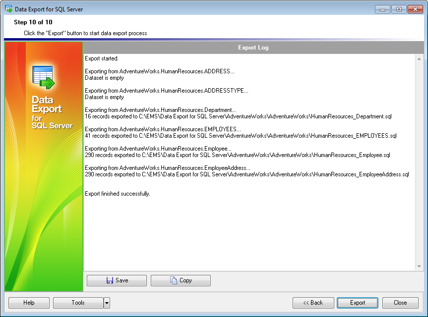Click the "Export started." log line
Viewport: 428px width, 317px height.
[x=102, y=58]
